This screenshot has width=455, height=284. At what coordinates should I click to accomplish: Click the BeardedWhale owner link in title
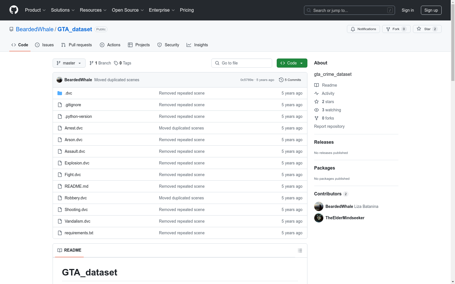click(35, 29)
